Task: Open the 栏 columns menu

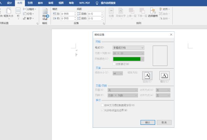Action: coord(18,13)
